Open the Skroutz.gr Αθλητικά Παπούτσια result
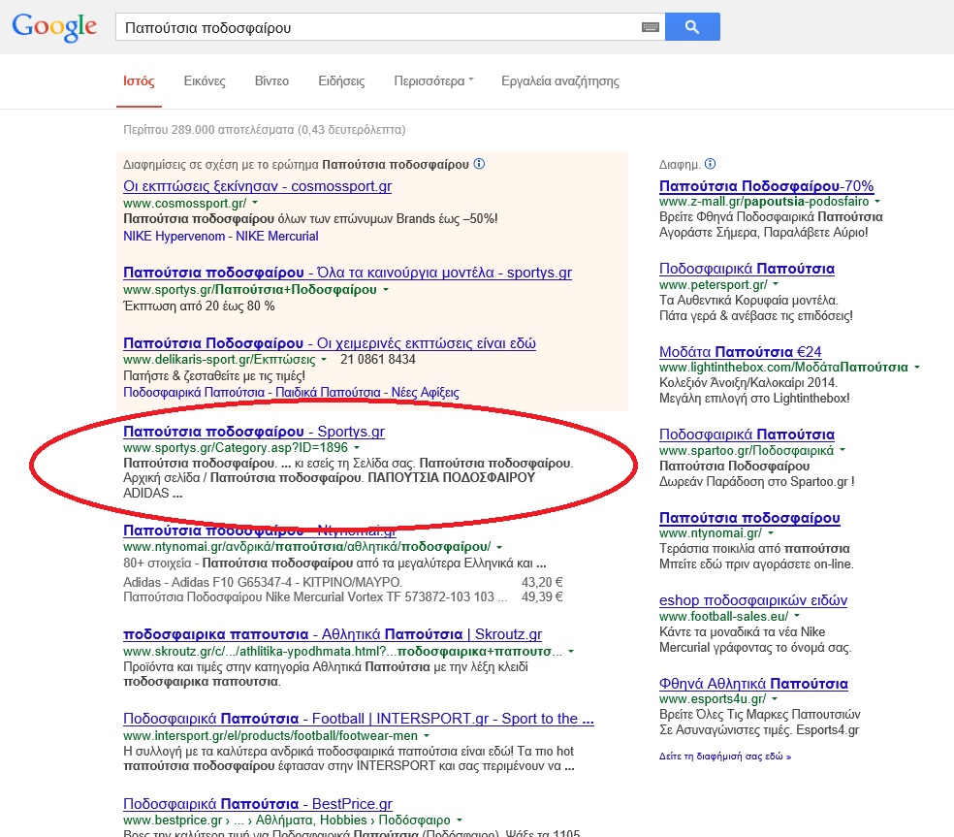954x837 pixels. pos(333,635)
